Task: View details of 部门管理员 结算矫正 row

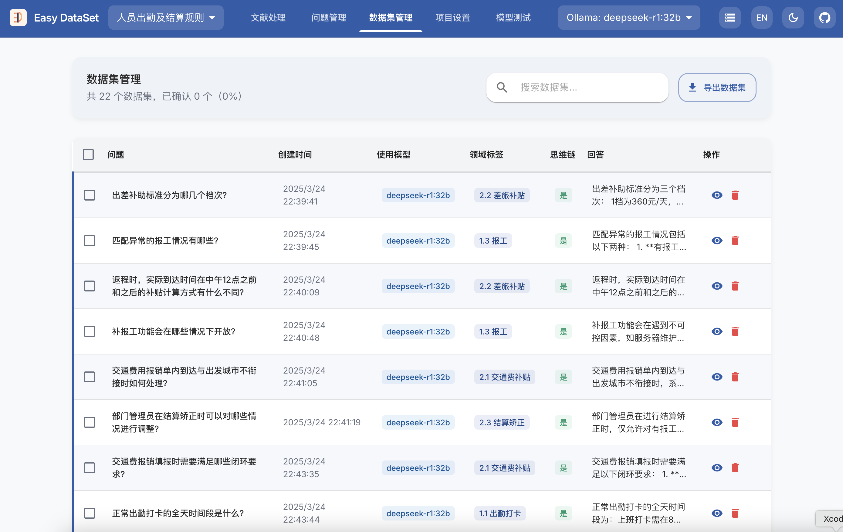Action: (x=717, y=422)
